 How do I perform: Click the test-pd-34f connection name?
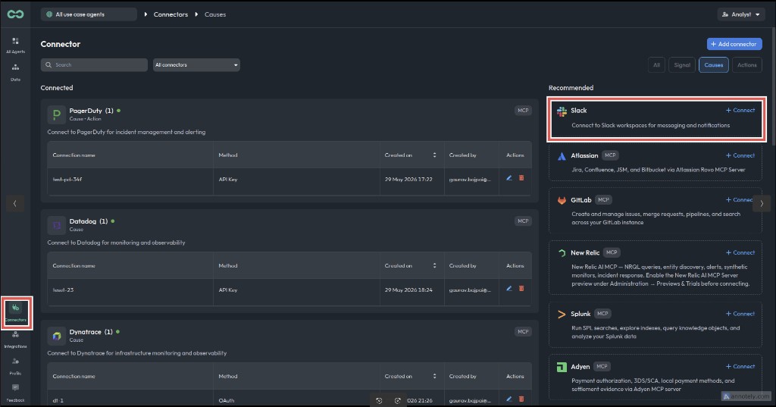click(x=67, y=179)
